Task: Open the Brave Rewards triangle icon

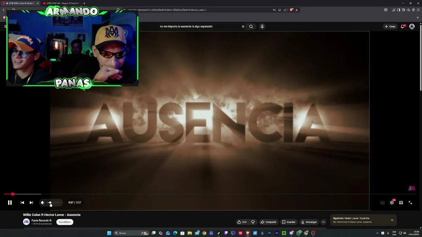Action: coord(296,10)
